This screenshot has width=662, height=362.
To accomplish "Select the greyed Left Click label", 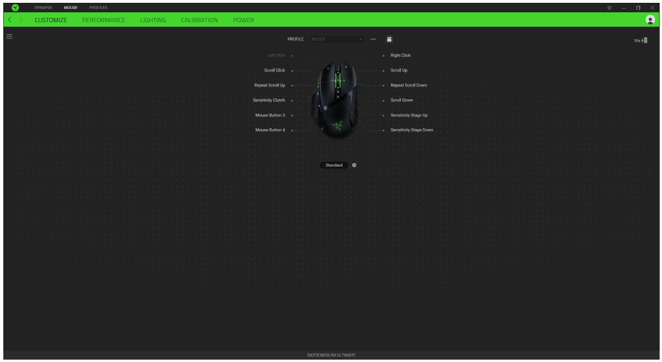I will [x=276, y=55].
